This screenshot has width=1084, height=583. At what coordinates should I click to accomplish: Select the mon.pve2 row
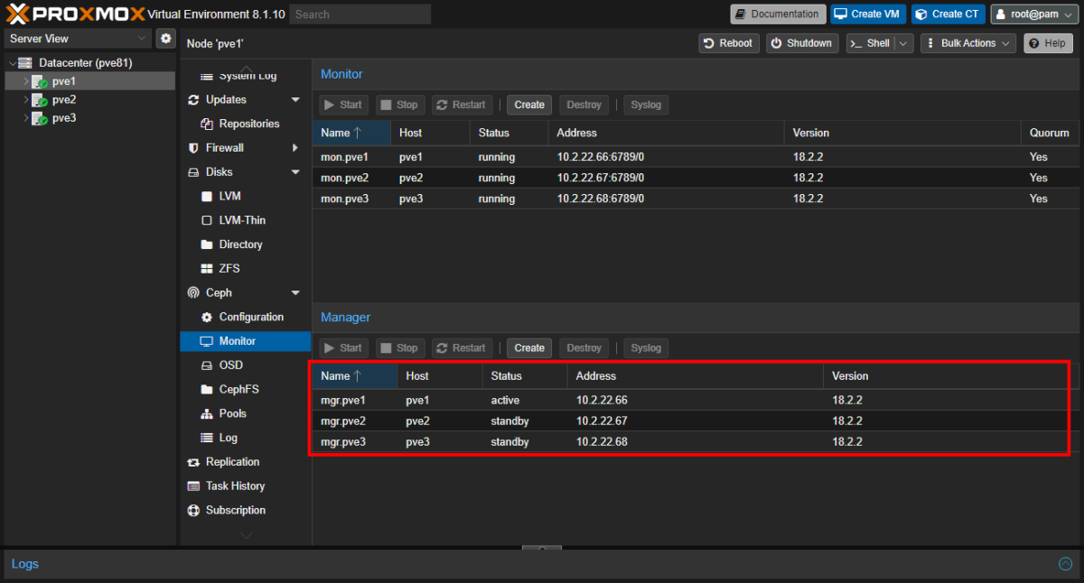pos(696,178)
